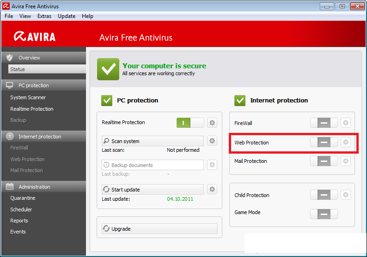Viewport: 367px width, 257px height.
Task: Open the Update menu
Action: 67,16
